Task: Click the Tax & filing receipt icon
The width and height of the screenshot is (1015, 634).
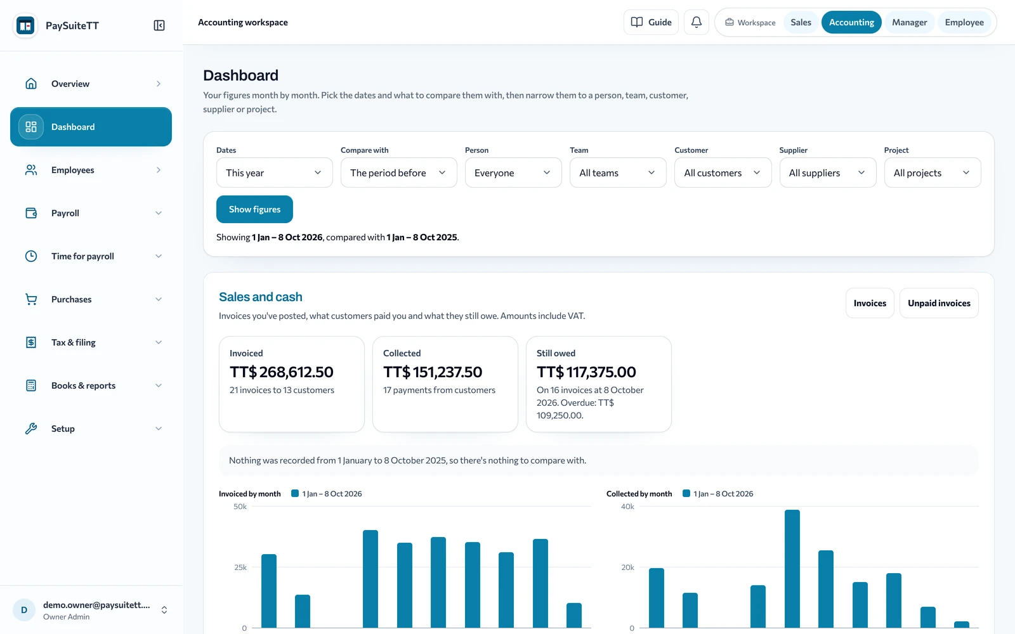Action: 31,342
